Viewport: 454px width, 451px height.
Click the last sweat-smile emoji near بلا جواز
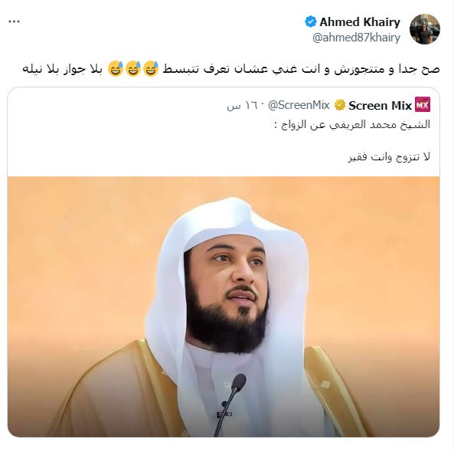(116, 69)
